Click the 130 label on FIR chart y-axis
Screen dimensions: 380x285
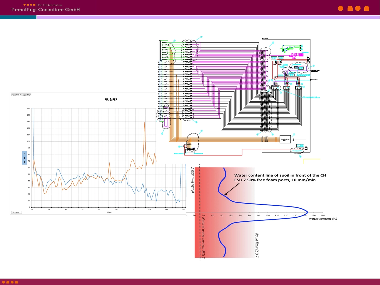[x=28, y=122]
